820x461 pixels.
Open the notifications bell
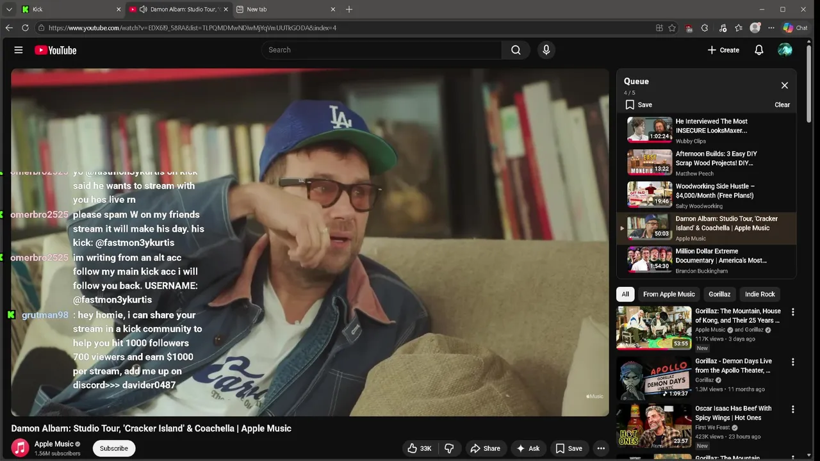click(x=758, y=50)
